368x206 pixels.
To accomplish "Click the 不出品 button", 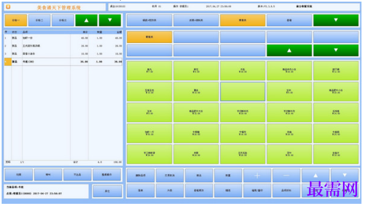I will (77, 174).
